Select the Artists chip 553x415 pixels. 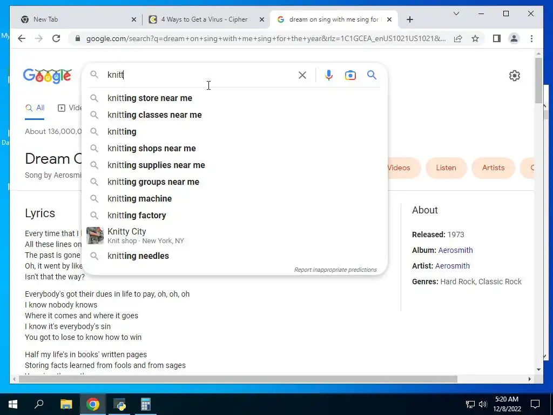click(494, 168)
